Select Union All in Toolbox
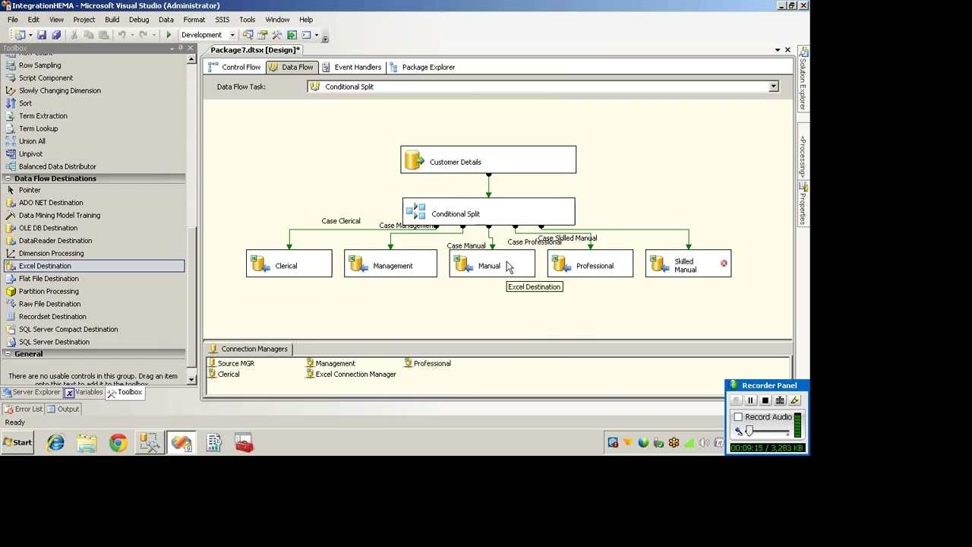Image resolution: width=972 pixels, height=547 pixels. coord(94,141)
